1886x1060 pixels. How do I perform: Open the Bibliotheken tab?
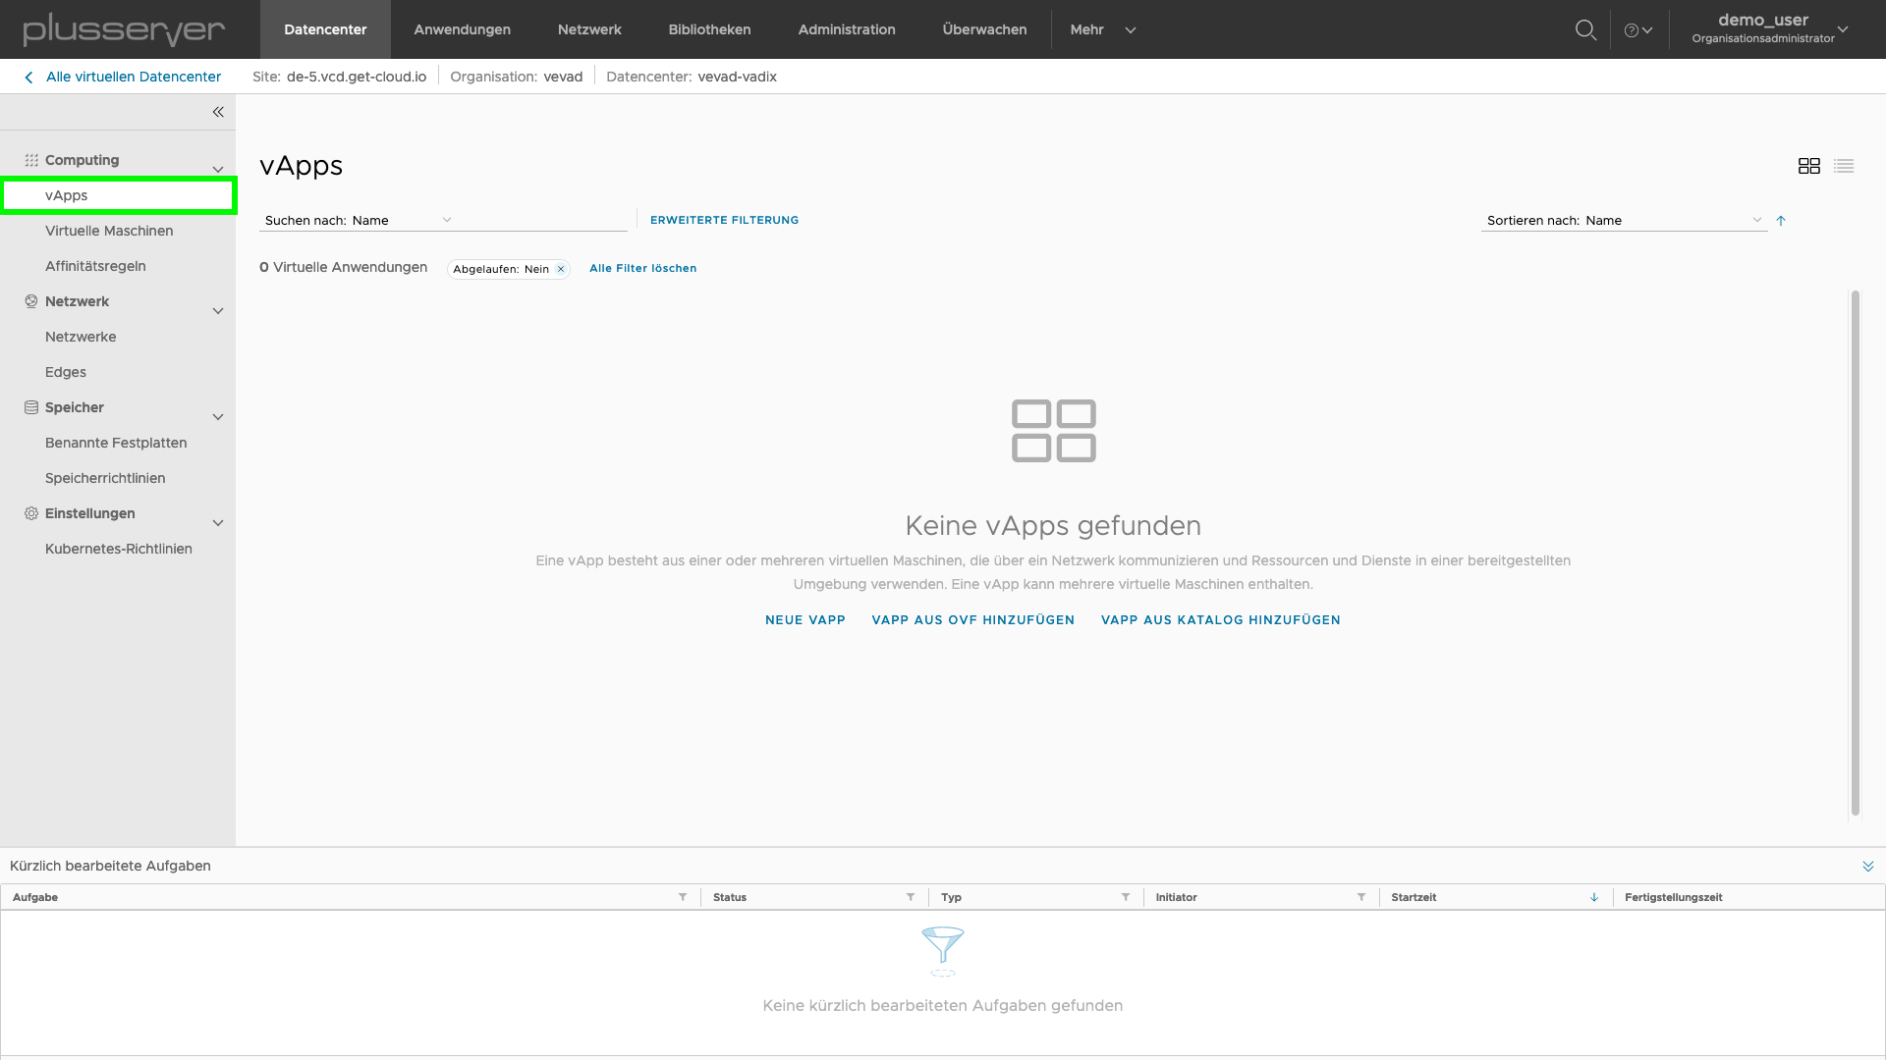tap(709, 29)
